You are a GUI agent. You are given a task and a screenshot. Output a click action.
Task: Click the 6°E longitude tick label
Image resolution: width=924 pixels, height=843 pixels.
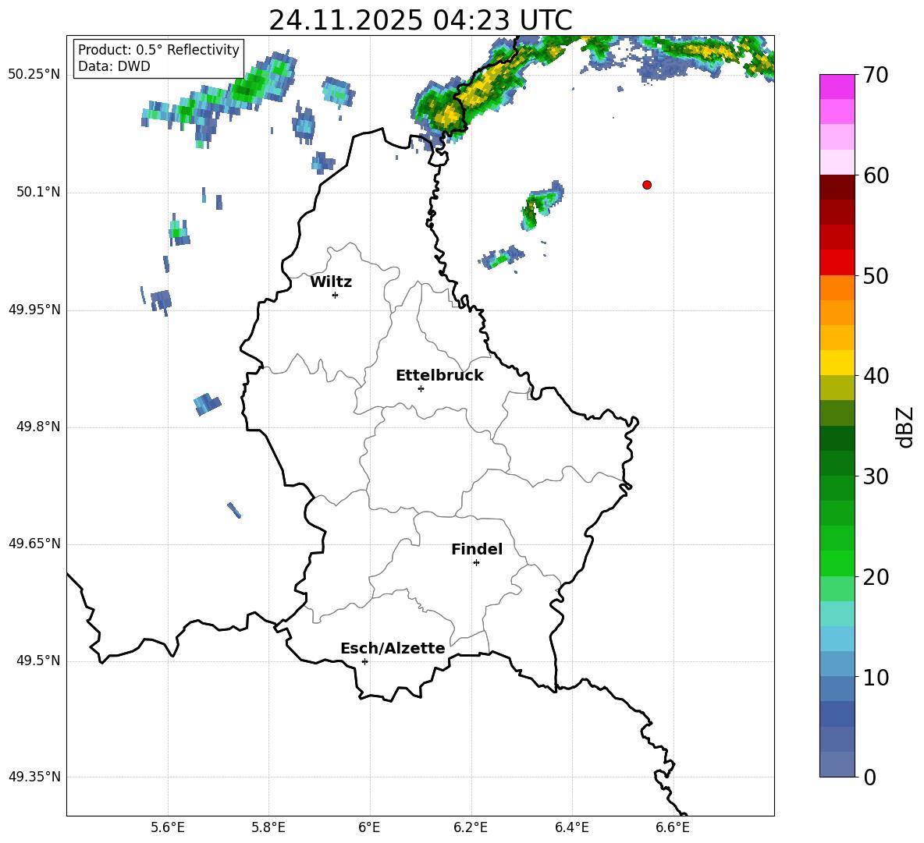369,827
